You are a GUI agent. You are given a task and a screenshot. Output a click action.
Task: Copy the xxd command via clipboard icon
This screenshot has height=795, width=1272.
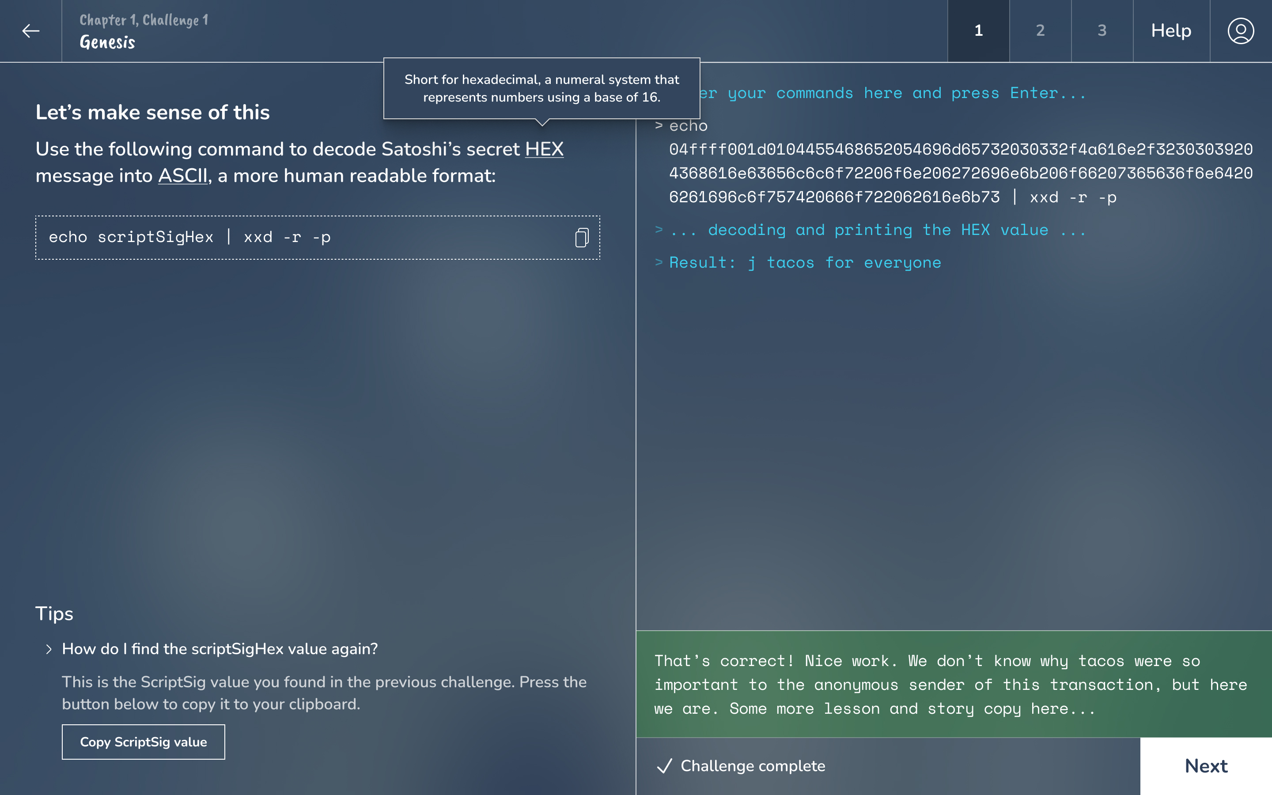click(581, 238)
